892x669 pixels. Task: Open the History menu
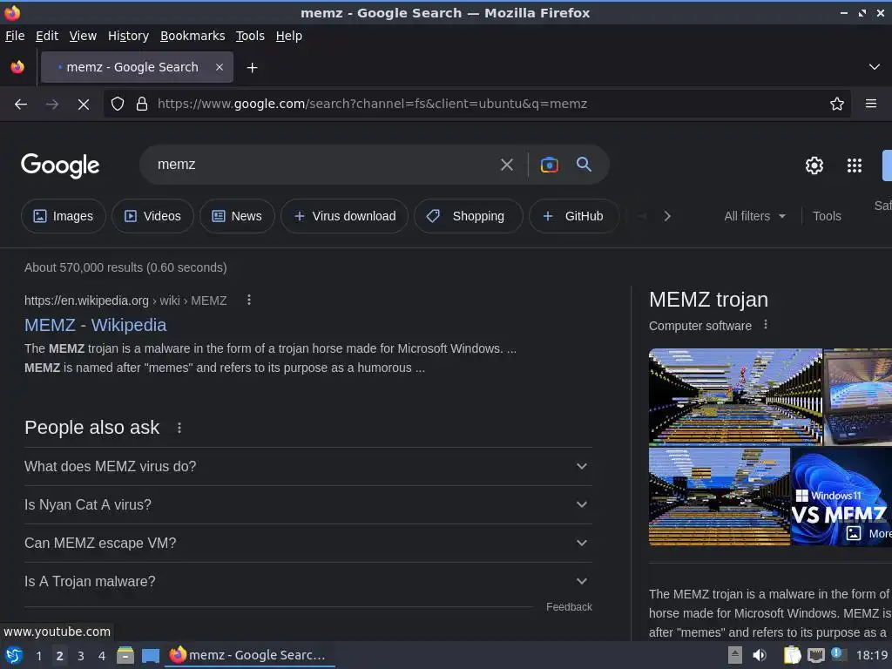click(x=129, y=36)
